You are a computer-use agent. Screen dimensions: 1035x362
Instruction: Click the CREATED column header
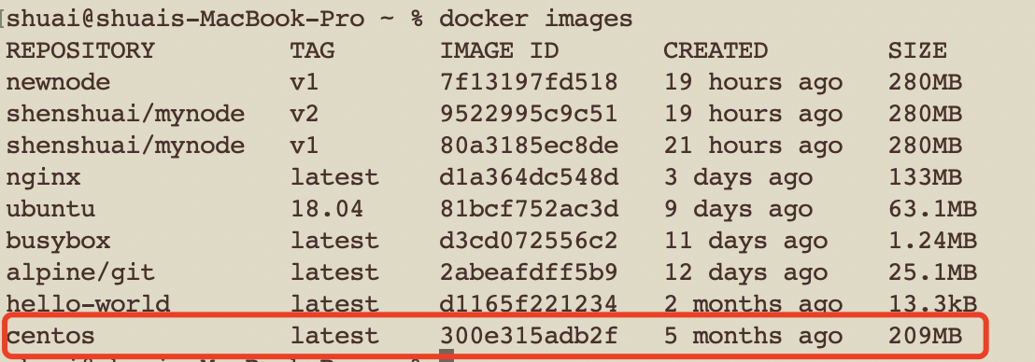(x=716, y=50)
